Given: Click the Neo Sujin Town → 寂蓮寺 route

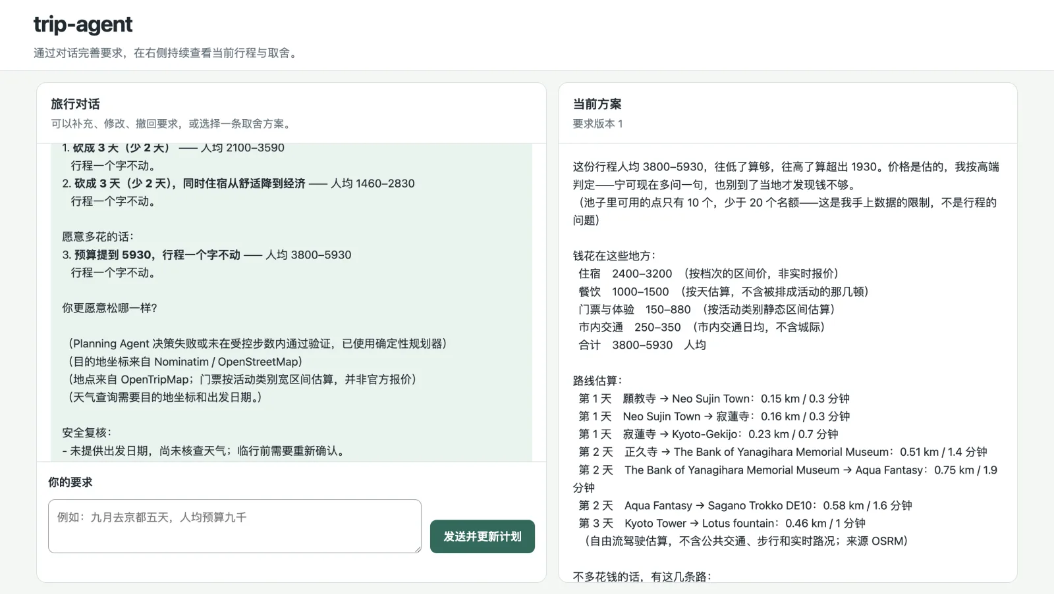Looking at the screenshot, I should point(714,416).
